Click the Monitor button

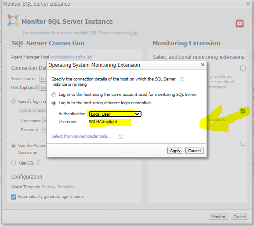(x=218, y=216)
